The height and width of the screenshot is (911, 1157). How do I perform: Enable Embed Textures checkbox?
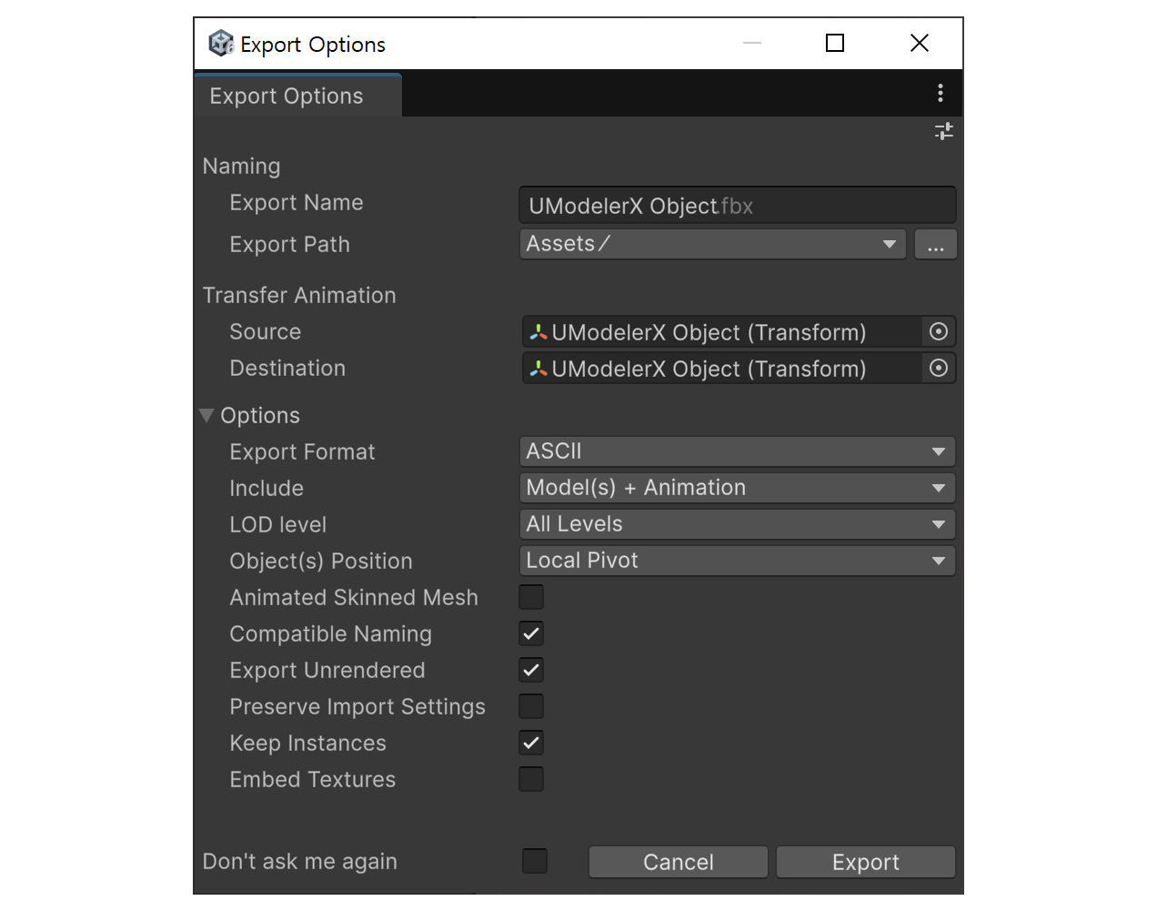(x=531, y=779)
